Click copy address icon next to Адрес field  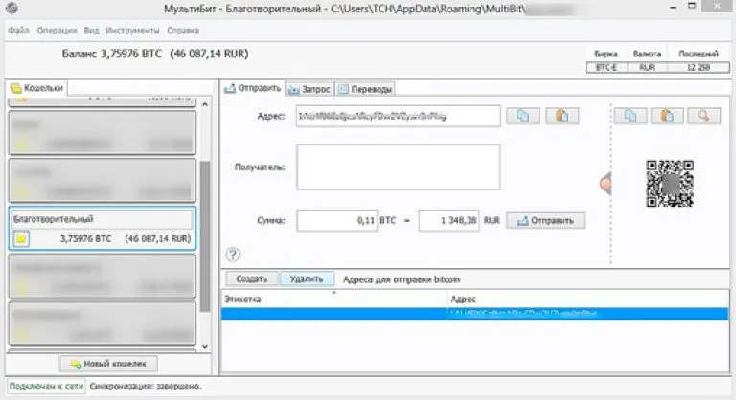click(x=523, y=116)
